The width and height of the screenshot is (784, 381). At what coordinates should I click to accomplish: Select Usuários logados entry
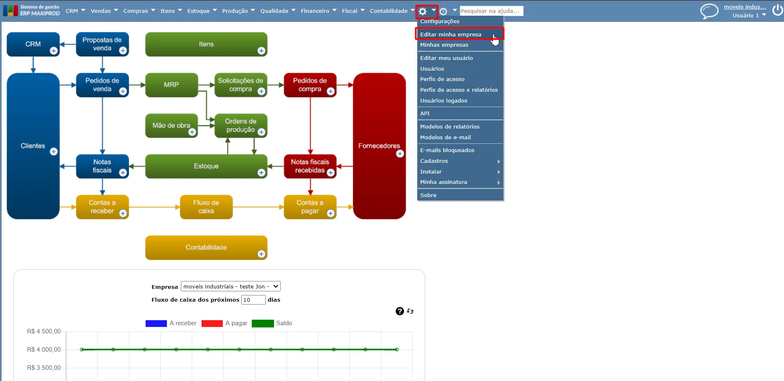point(460,101)
